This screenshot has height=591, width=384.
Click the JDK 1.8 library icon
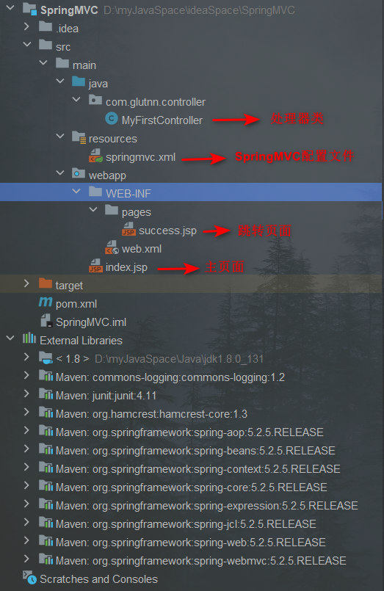click(x=46, y=358)
